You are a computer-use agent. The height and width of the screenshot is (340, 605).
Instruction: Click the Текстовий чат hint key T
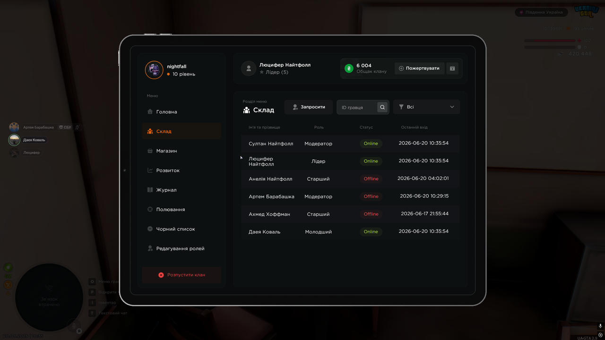(92, 313)
